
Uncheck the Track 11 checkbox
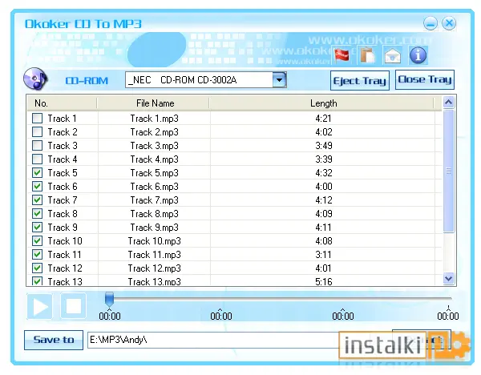38,255
